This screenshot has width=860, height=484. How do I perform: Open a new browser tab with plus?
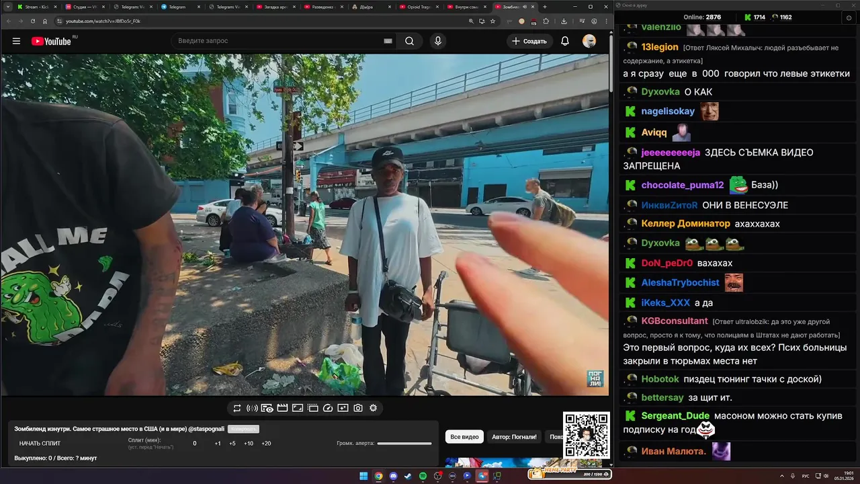click(545, 7)
